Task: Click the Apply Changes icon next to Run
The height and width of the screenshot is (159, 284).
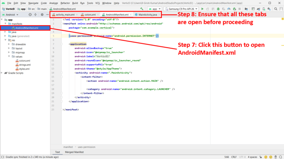Action: click(208, 9)
